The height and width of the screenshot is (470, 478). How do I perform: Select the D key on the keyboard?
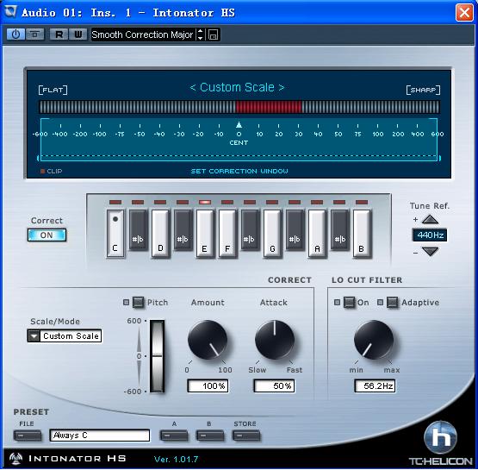click(x=160, y=234)
